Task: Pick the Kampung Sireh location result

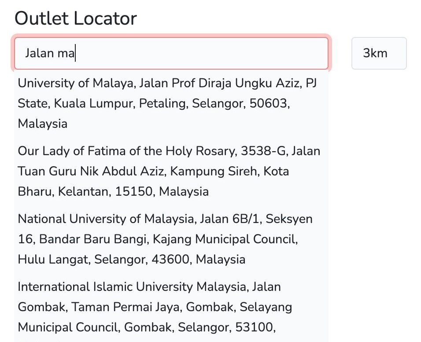Action: tap(171, 171)
